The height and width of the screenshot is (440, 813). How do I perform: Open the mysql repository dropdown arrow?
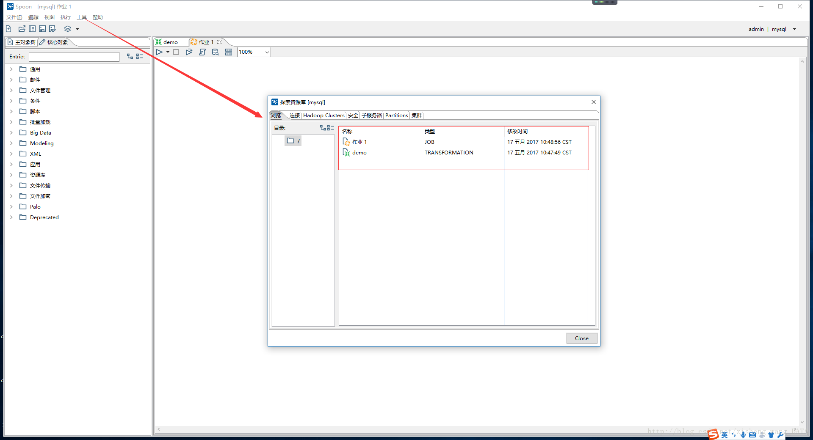794,29
